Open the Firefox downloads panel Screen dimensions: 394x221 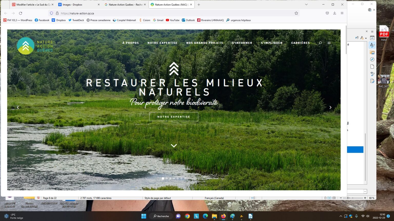tap(334, 13)
